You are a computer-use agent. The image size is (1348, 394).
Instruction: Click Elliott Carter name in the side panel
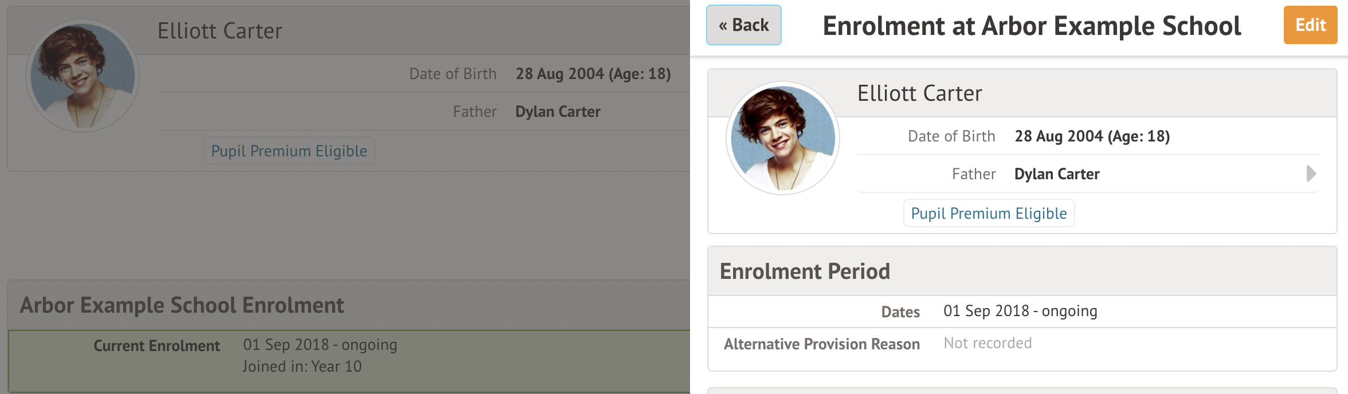tap(919, 93)
